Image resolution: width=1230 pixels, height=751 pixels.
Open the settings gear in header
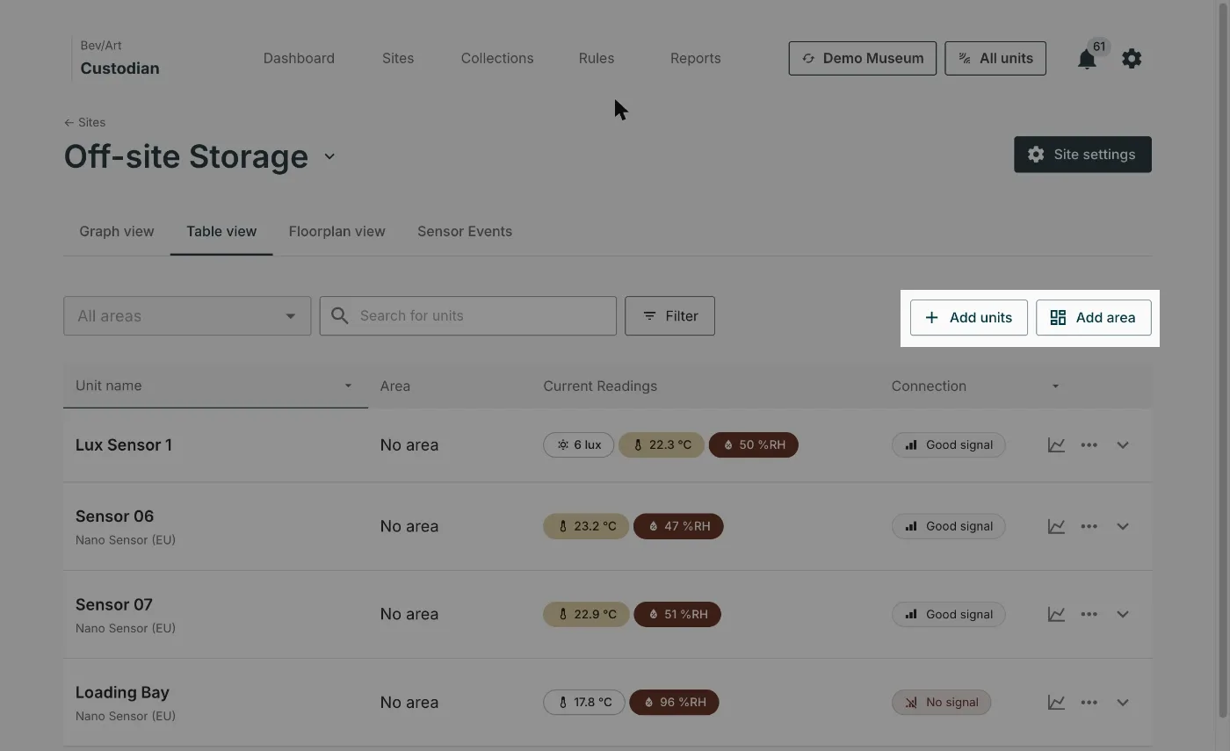click(1132, 59)
